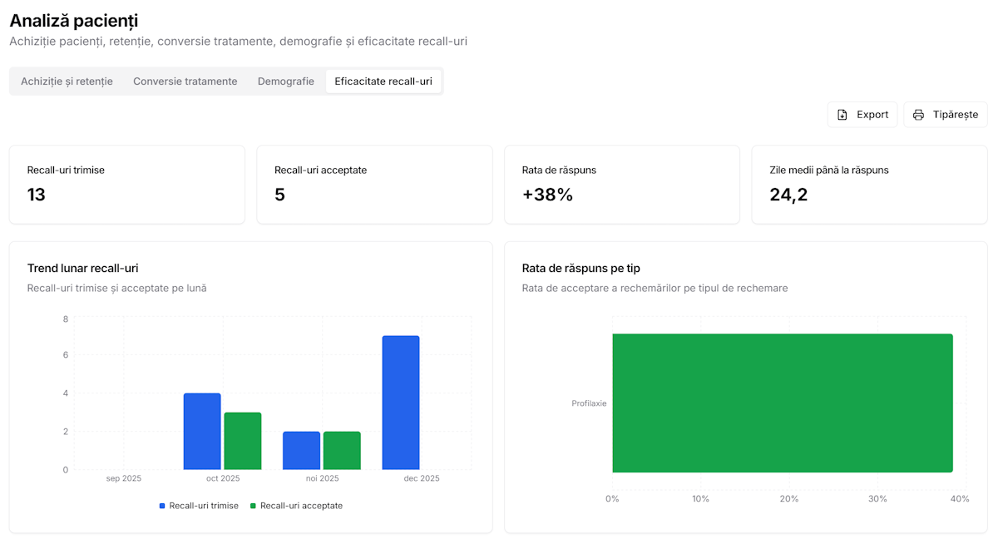The height and width of the screenshot is (544, 998).
Task: Select the Recall-uri trimise stat card showing 13
Action: pos(127,185)
